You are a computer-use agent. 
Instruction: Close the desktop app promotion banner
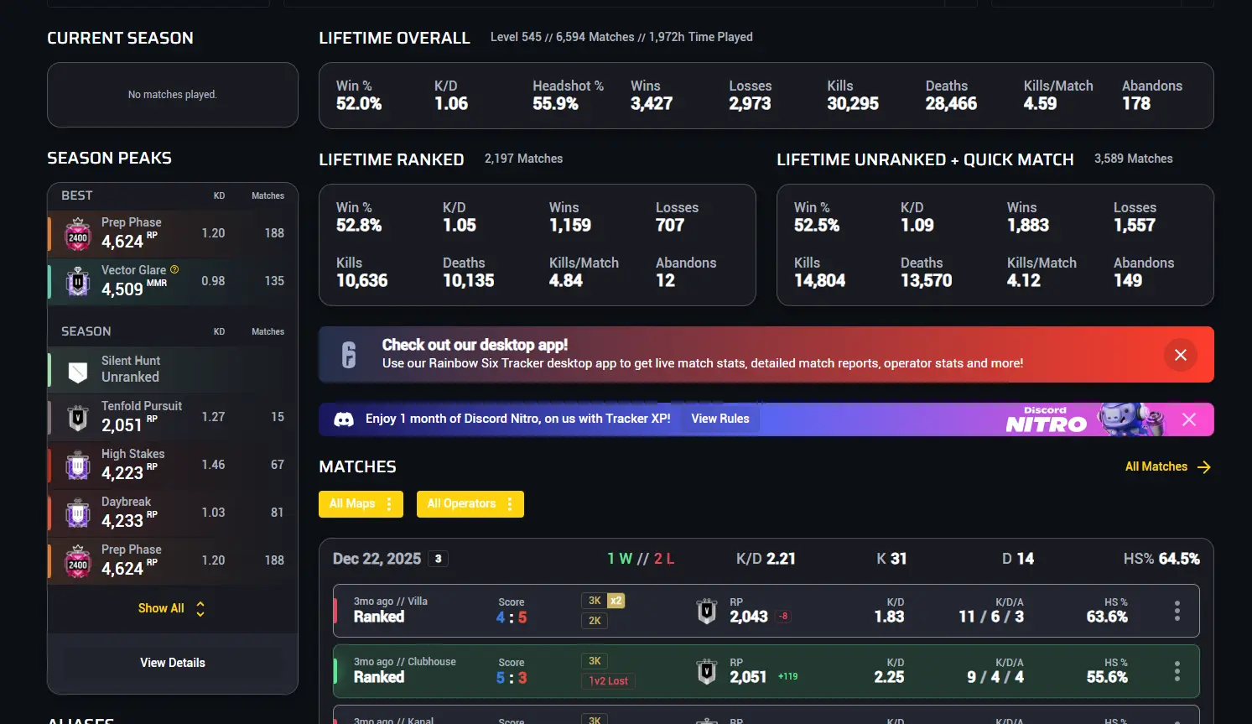pyautogui.click(x=1180, y=355)
